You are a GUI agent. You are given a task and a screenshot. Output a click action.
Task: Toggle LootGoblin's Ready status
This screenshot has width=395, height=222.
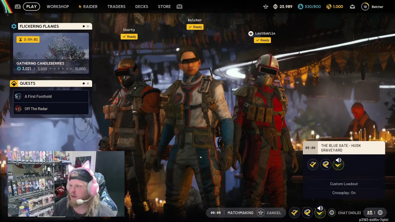[262, 40]
